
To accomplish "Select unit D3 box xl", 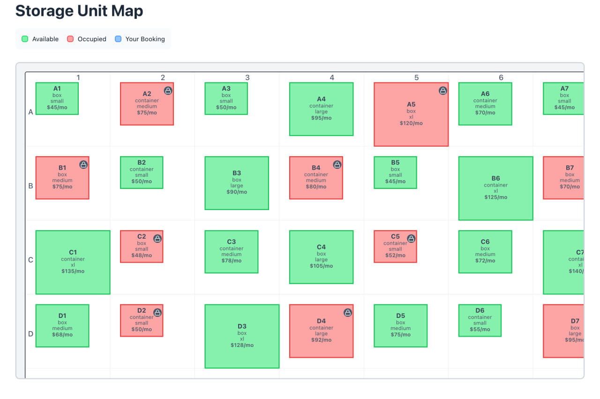I will (x=241, y=336).
